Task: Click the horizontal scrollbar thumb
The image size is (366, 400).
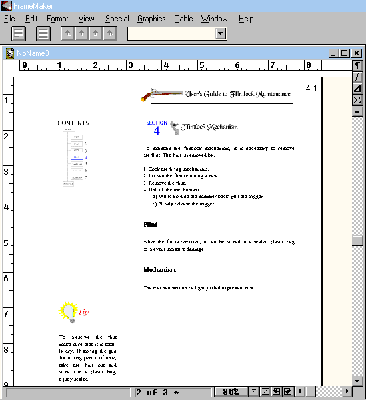Action: [311, 391]
